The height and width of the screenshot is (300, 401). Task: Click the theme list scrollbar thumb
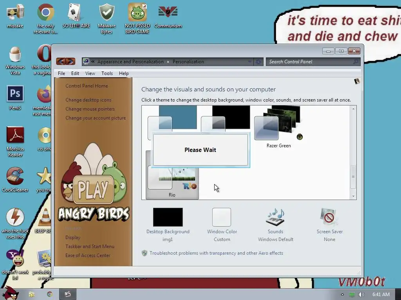click(353, 177)
